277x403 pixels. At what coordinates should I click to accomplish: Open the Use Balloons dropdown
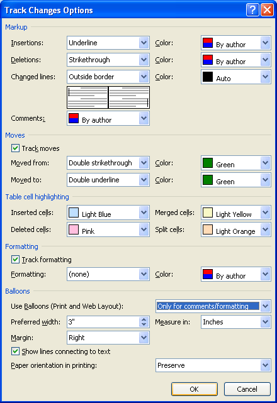(213, 306)
